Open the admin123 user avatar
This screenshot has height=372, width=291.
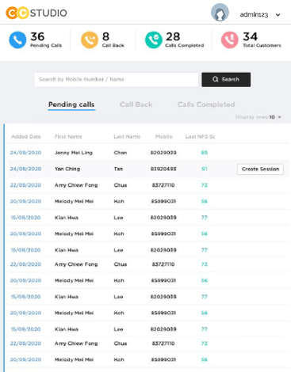[220, 13]
